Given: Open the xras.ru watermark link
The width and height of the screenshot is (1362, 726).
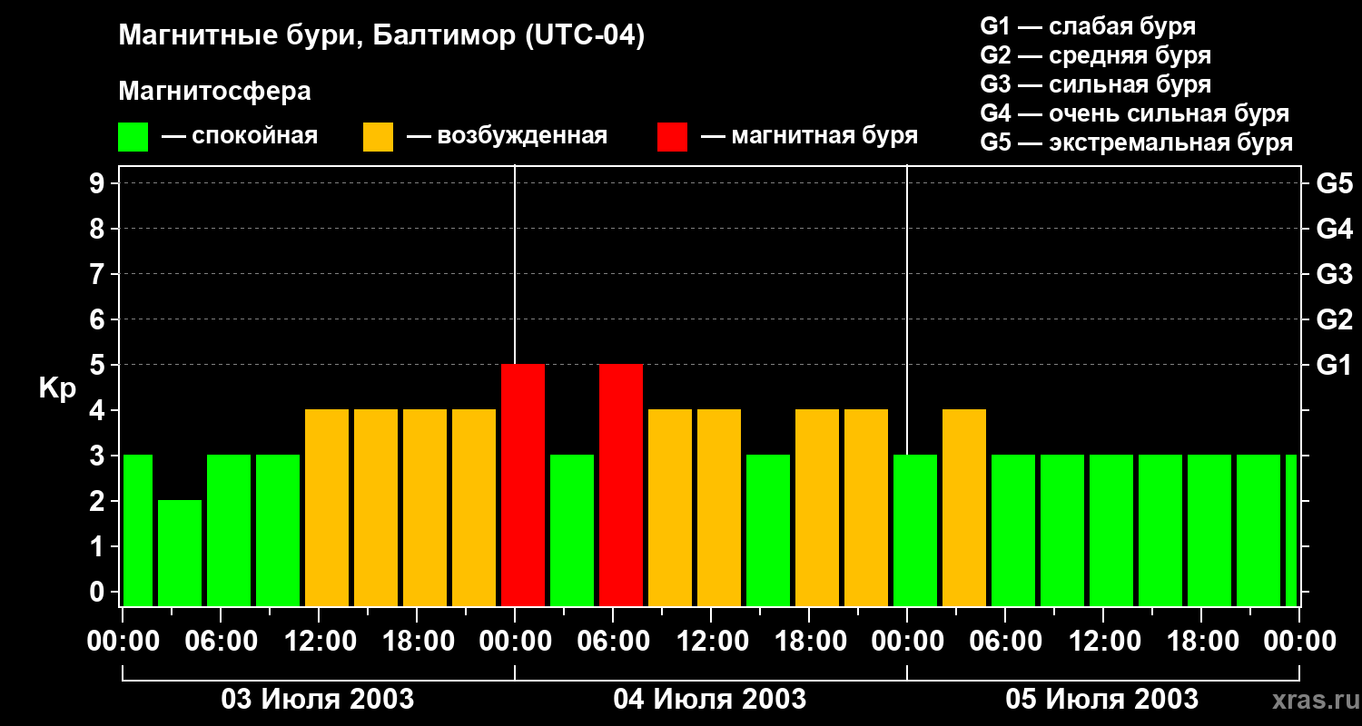Looking at the screenshot, I should [1315, 700].
